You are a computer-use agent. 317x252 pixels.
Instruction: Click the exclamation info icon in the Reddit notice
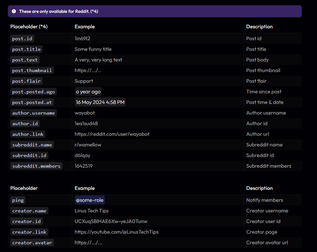pyautogui.click(x=14, y=11)
